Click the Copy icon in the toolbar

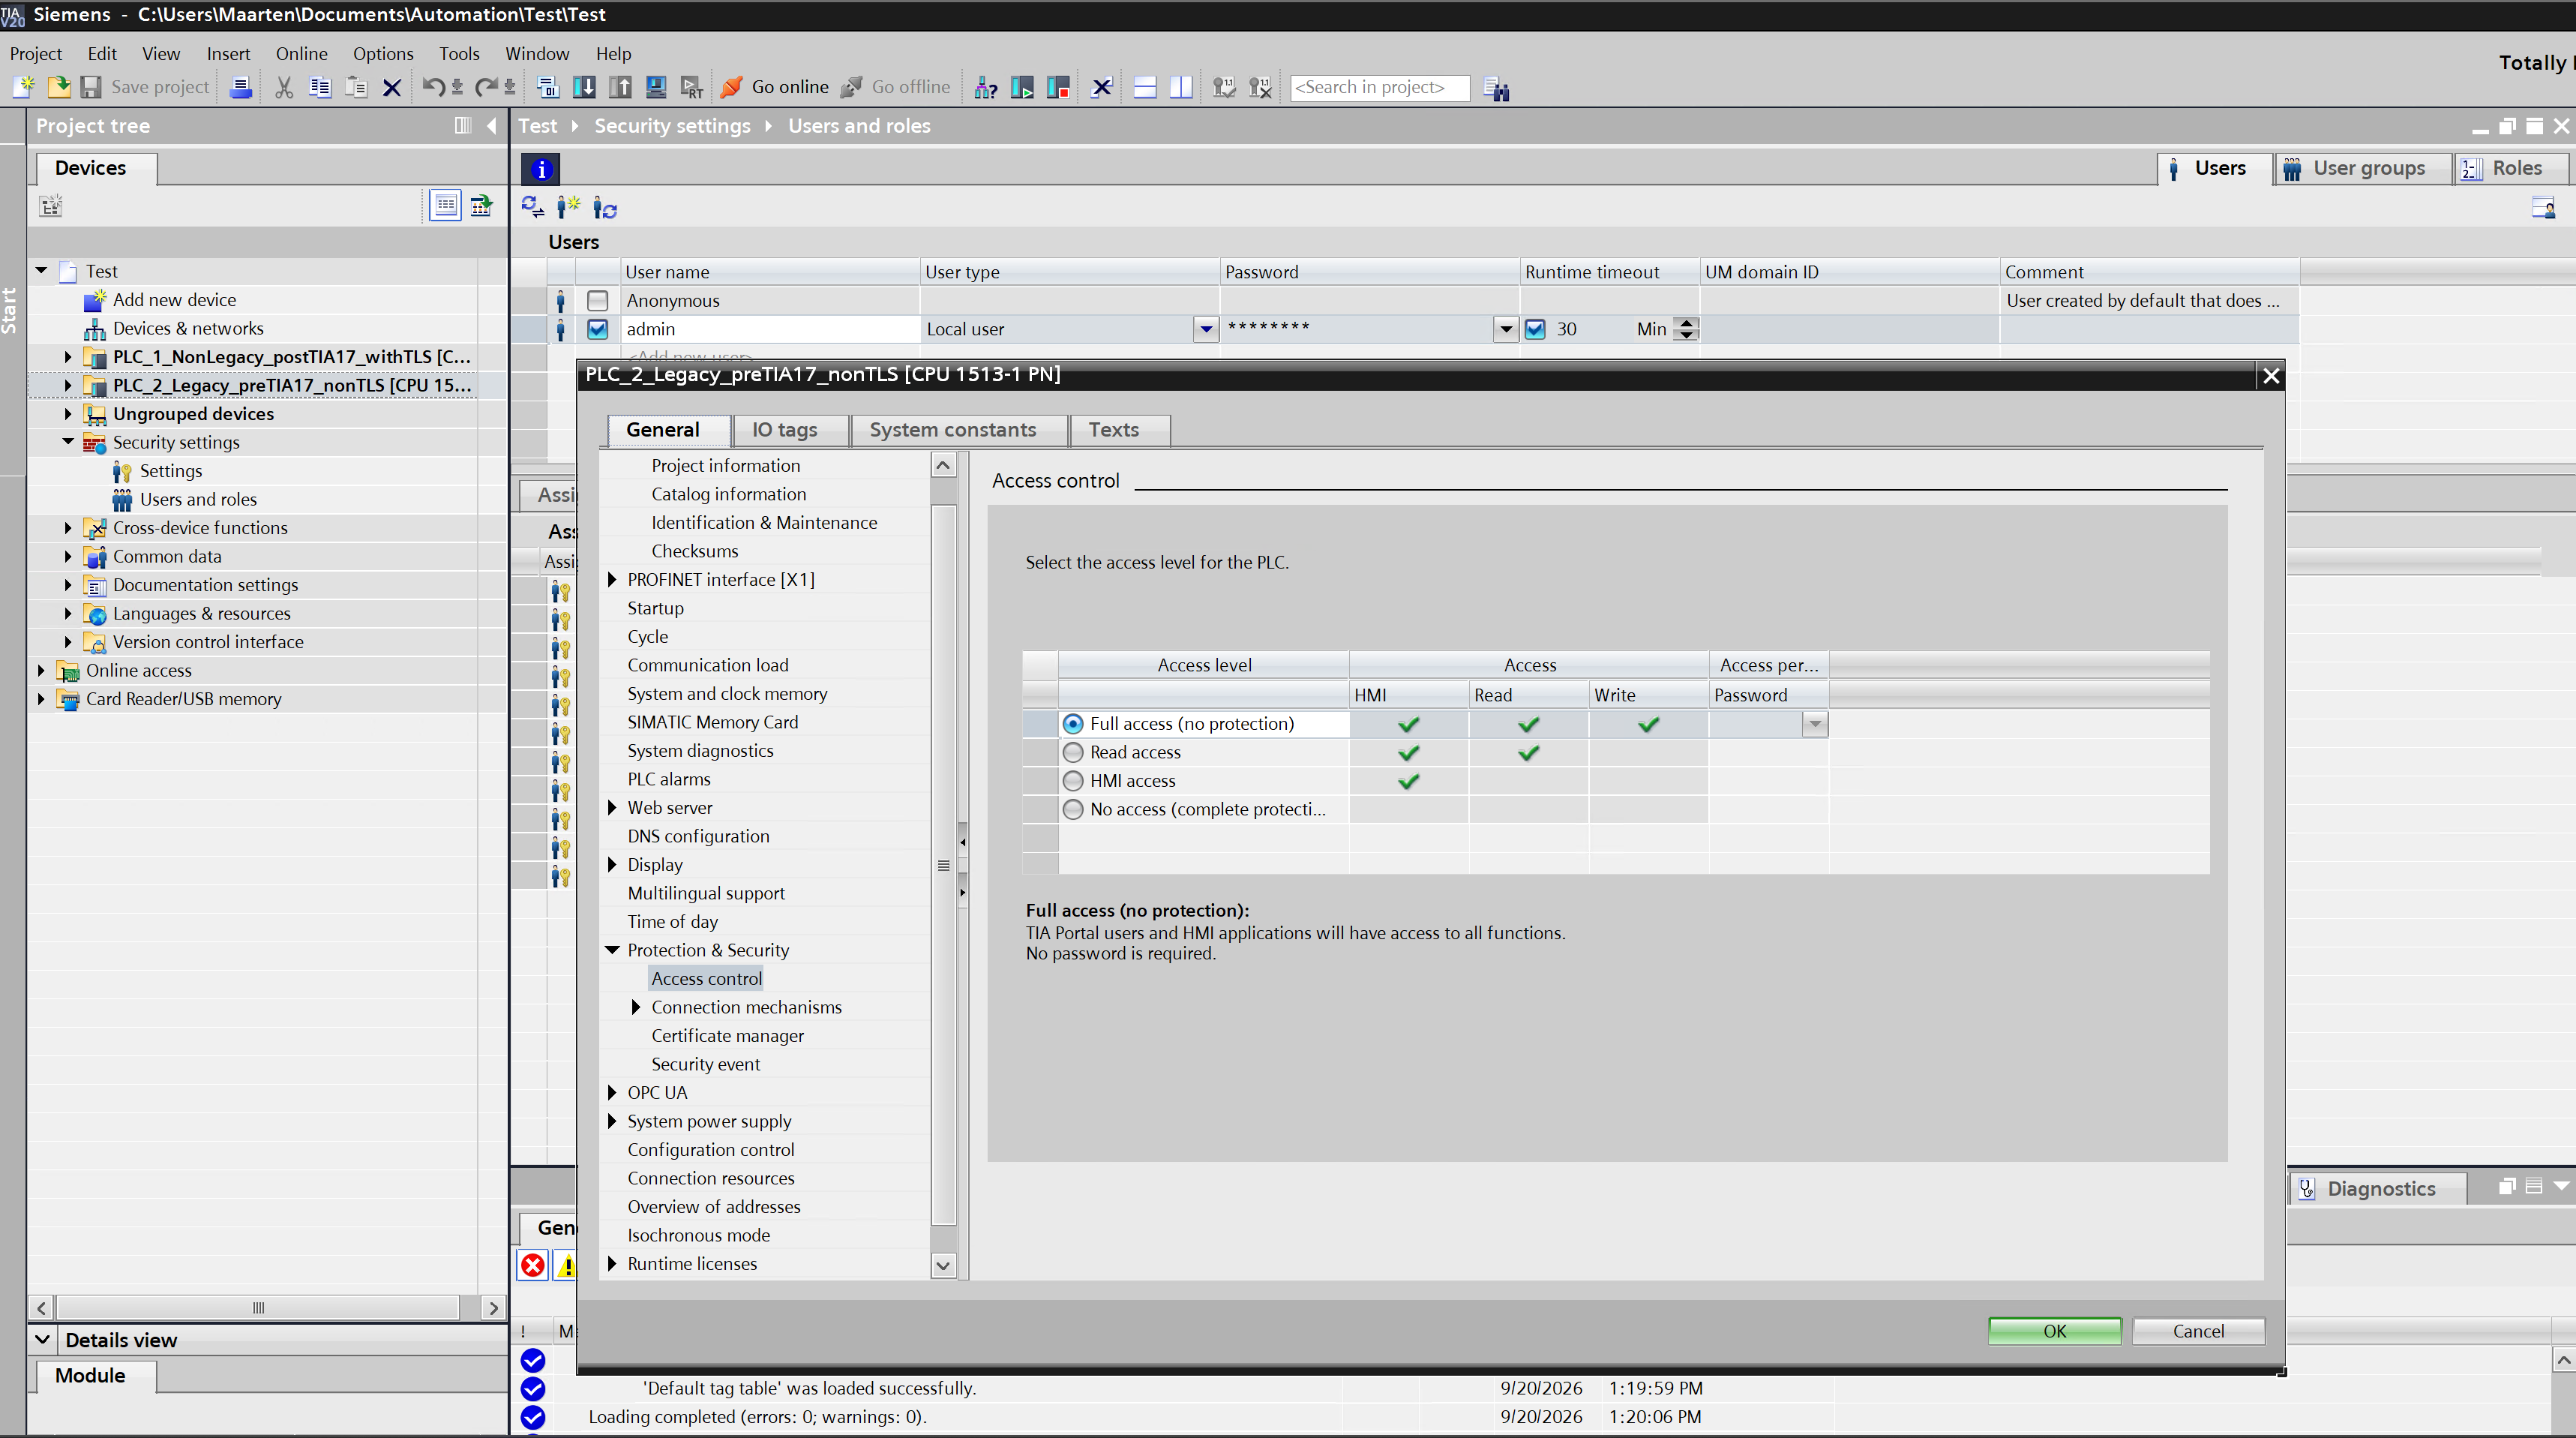click(x=320, y=87)
